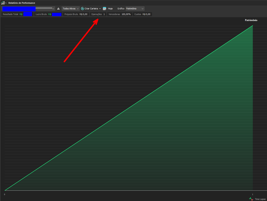267x201 pixels.
Task: Select the Prejuízo Bruto statistic
Action: tap(76, 14)
